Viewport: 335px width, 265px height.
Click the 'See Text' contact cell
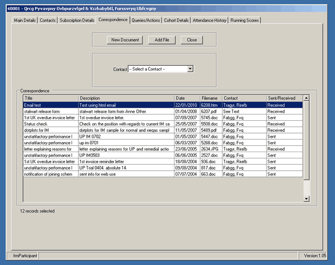(x=244, y=111)
